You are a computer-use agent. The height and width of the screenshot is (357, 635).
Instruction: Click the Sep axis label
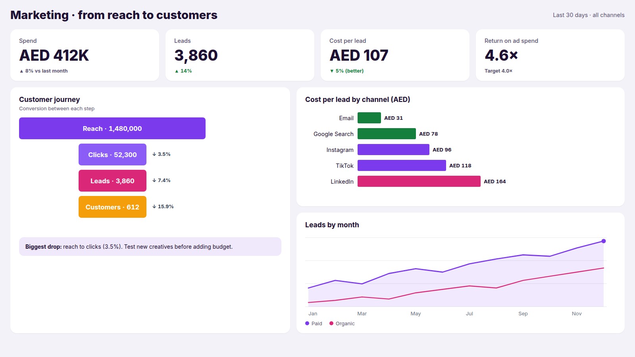523,313
